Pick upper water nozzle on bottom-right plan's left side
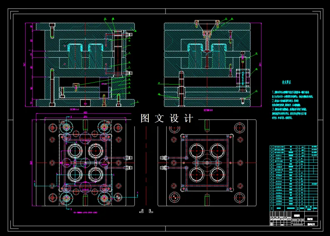Screen dimensions: 330x236 pos(164,157)
